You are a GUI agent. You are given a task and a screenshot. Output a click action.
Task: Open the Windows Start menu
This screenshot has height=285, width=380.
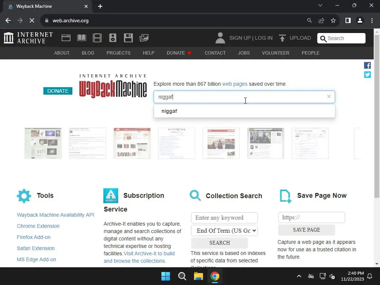pos(166,276)
